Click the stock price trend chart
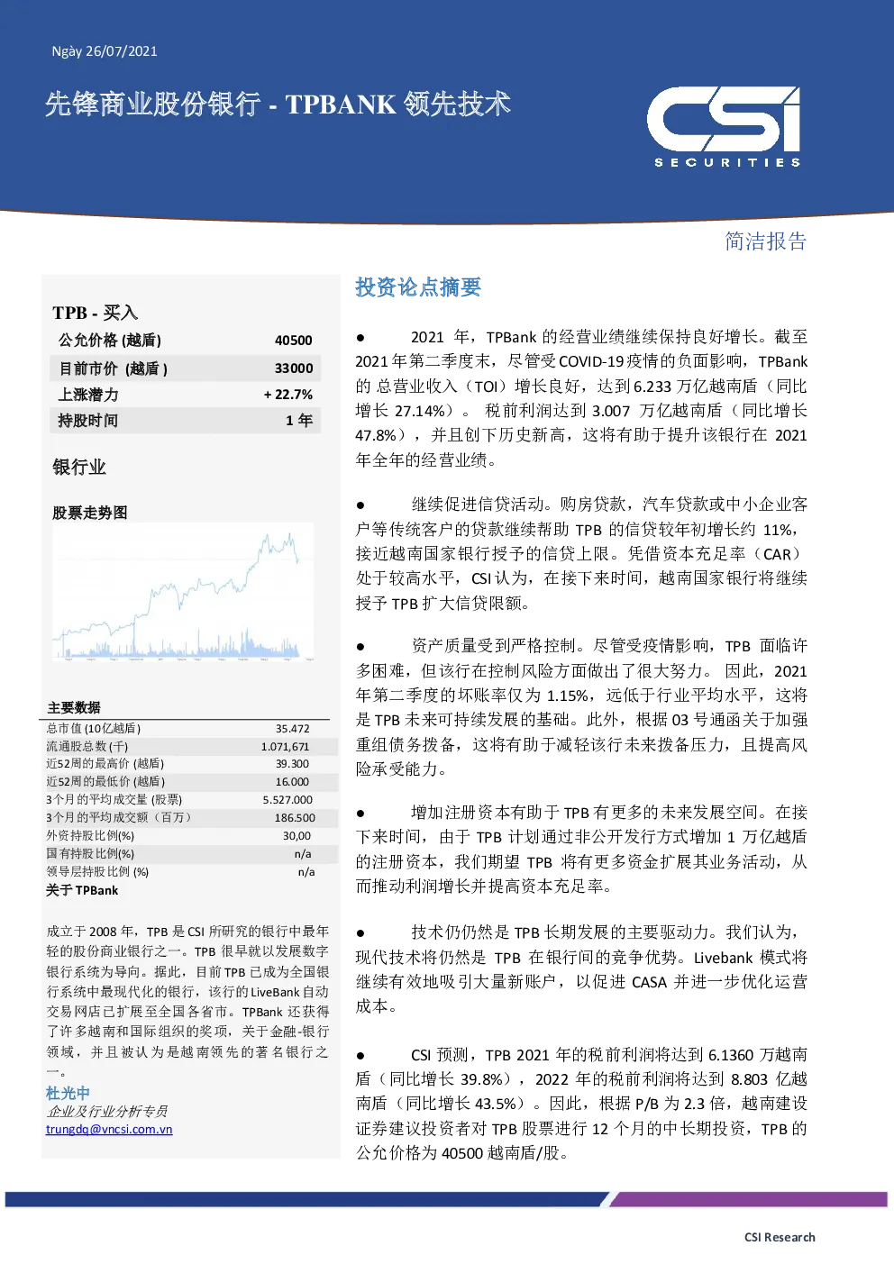The height and width of the screenshot is (1264, 894). tap(183, 594)
